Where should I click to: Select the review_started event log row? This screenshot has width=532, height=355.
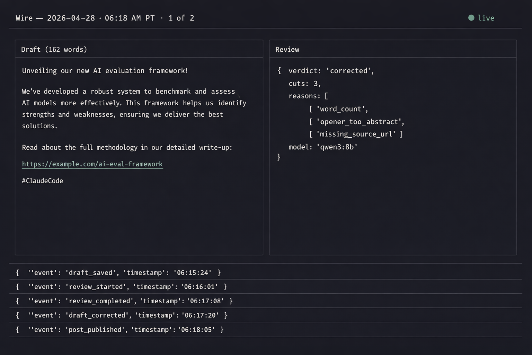(121, 287)
